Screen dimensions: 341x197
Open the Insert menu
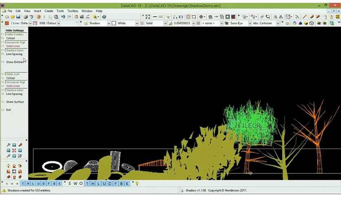point(38,11)
